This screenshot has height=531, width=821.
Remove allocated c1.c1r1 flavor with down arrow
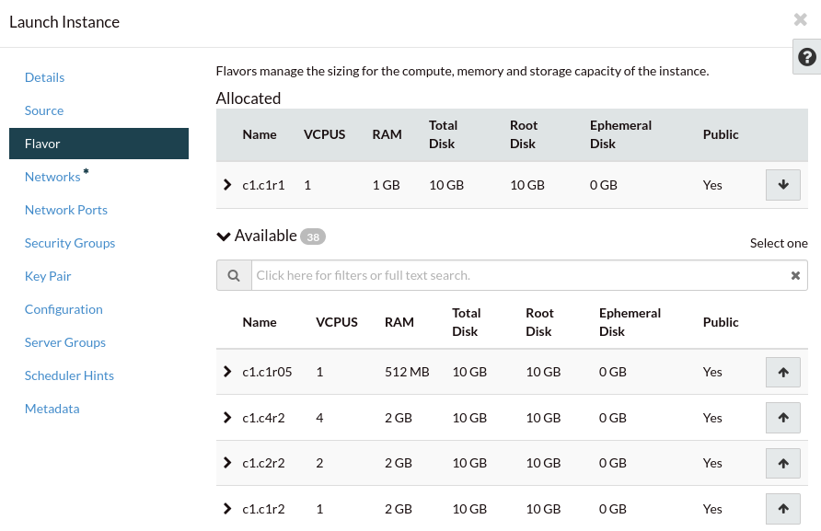click(782, 185)
